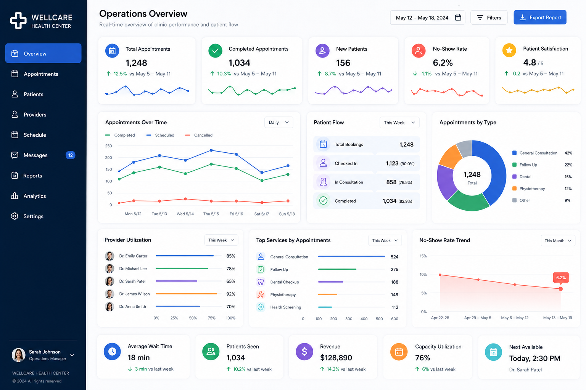Open the This Week dropdown in Top Services
This screenshot has height=390, width=586.
click(x=385, y=240)
